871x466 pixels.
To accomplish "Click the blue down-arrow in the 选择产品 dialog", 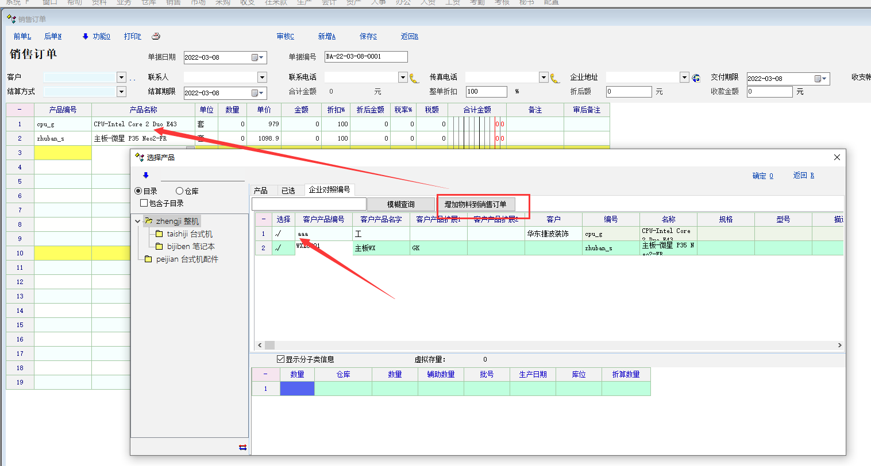I will coord(146,175).
